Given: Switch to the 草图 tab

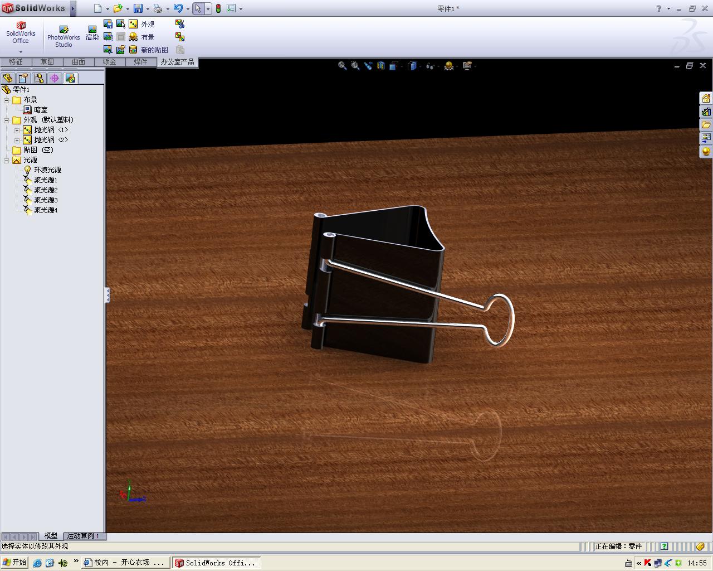Looking at the screenshot, I should point(47,62).
